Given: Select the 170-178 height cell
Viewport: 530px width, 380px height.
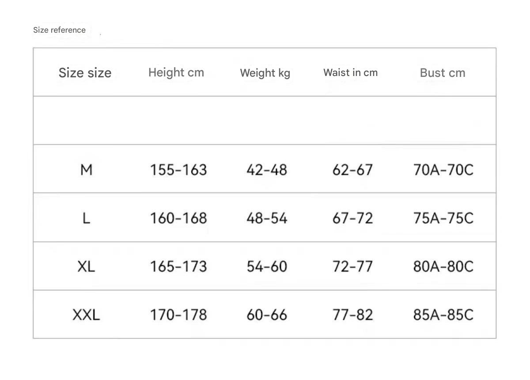Looking at the screenshot, I should click(178, 315).
